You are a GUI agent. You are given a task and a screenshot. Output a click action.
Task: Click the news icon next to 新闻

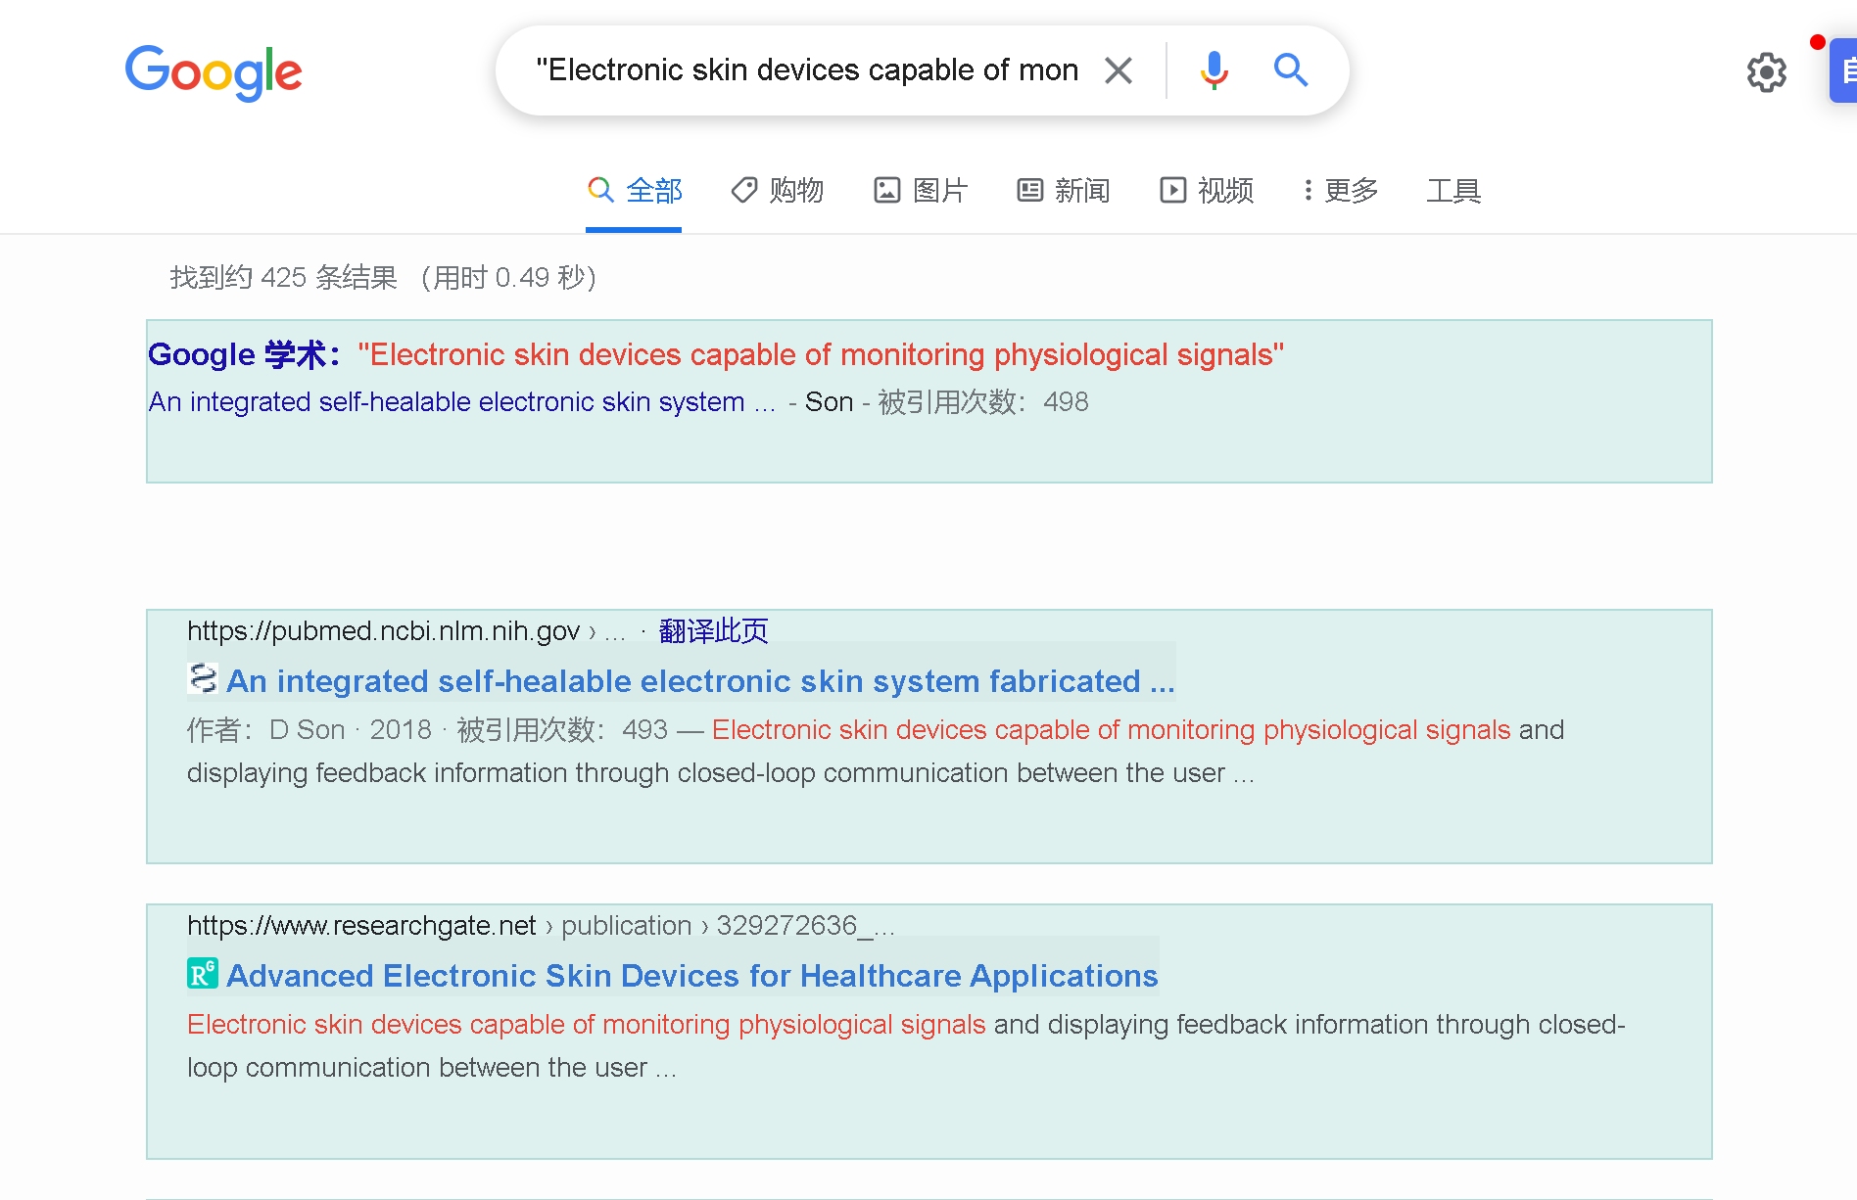(1029, 189)
